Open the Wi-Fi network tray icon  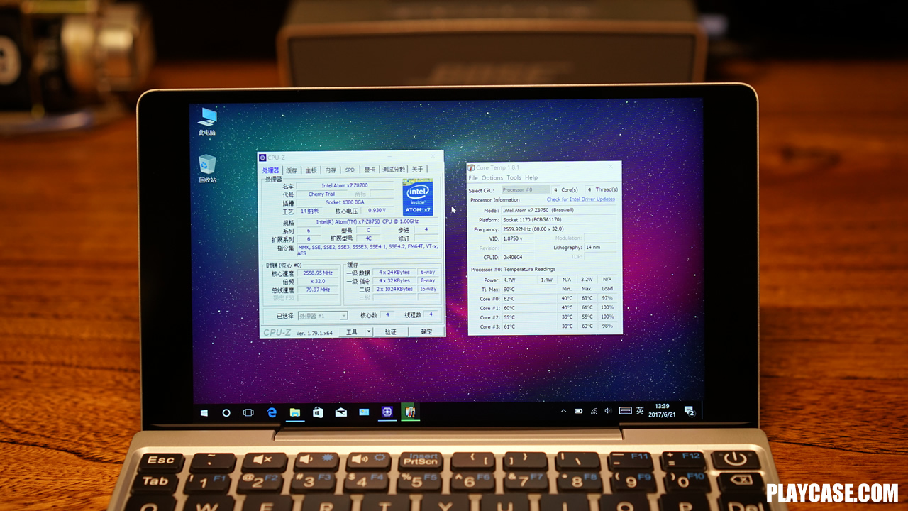point(594,411)
